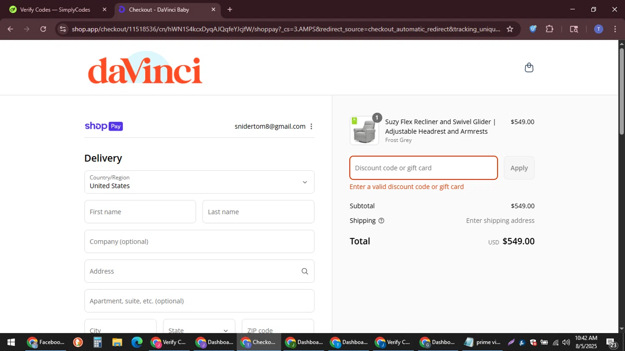Bookmark this page with star icon
625x351 pixels.
(x=510, y=29)
